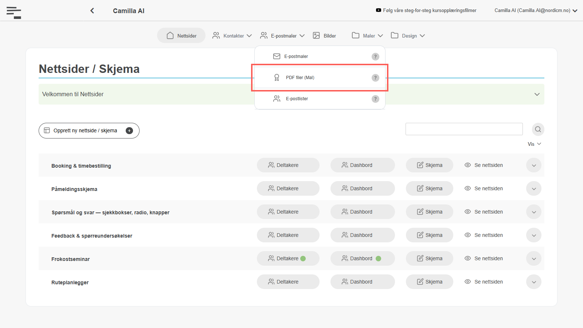583x328 pixels.
Task: Click the YouTube video icon in header
Action: click(x=379, y=10)
